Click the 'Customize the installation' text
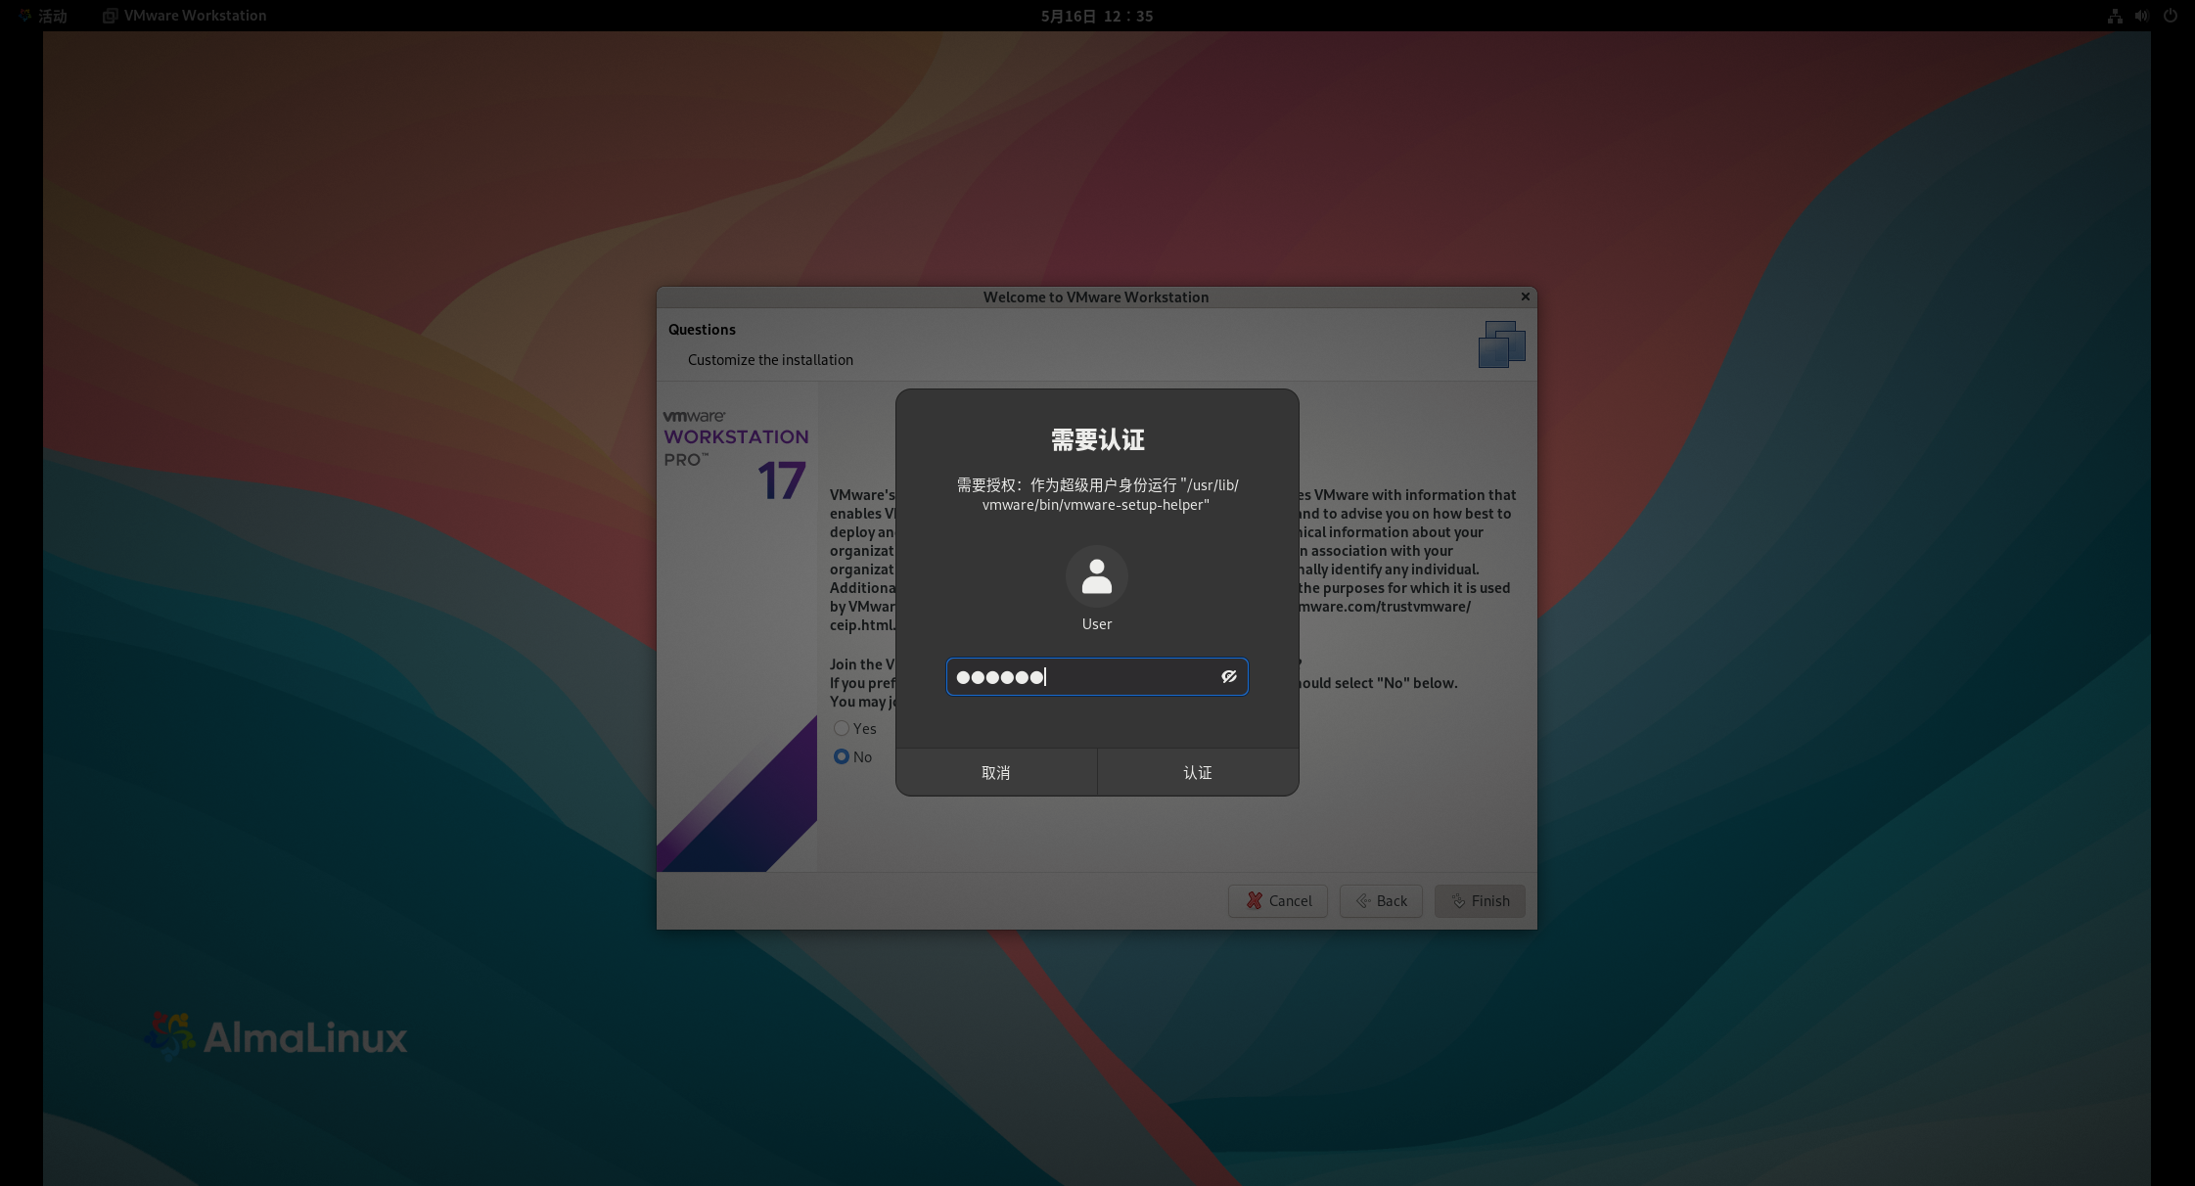The height and width of the screenshot is (1186, 2195). pos(770,360)
